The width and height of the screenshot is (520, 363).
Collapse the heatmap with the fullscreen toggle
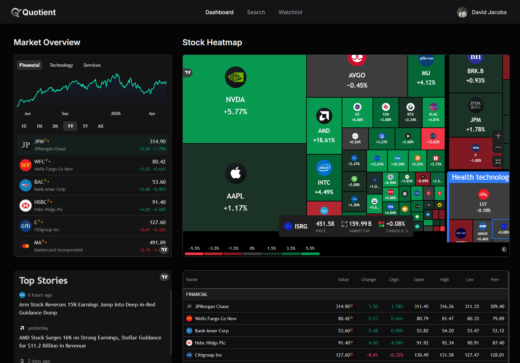coord(498,161)
